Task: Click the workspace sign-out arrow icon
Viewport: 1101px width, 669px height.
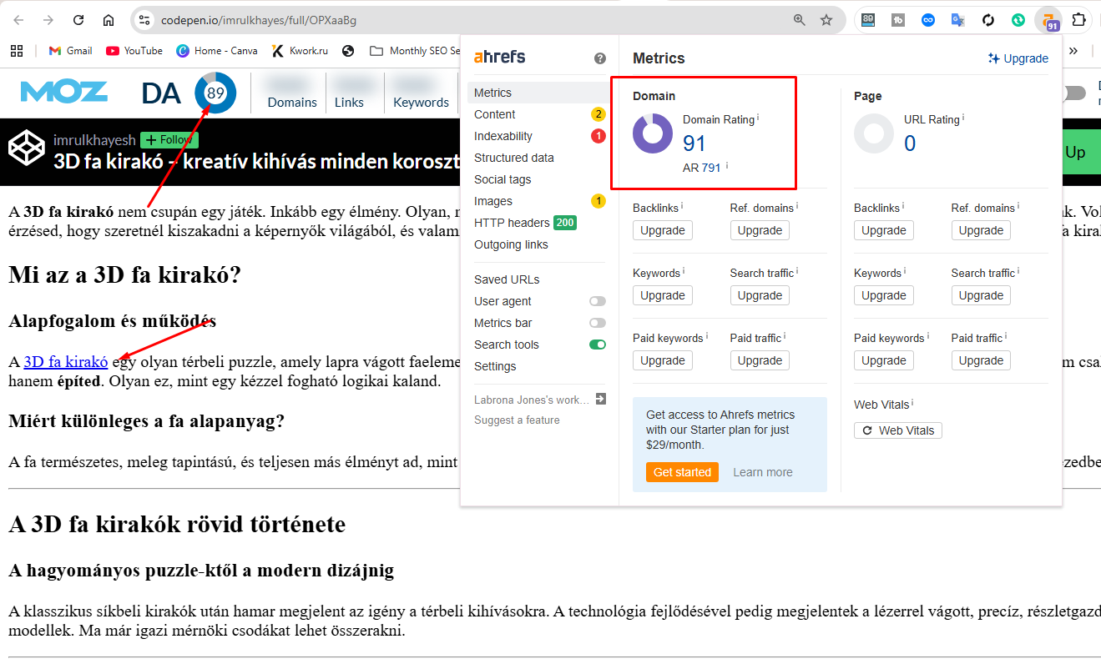Action: (x=600, y=400)
